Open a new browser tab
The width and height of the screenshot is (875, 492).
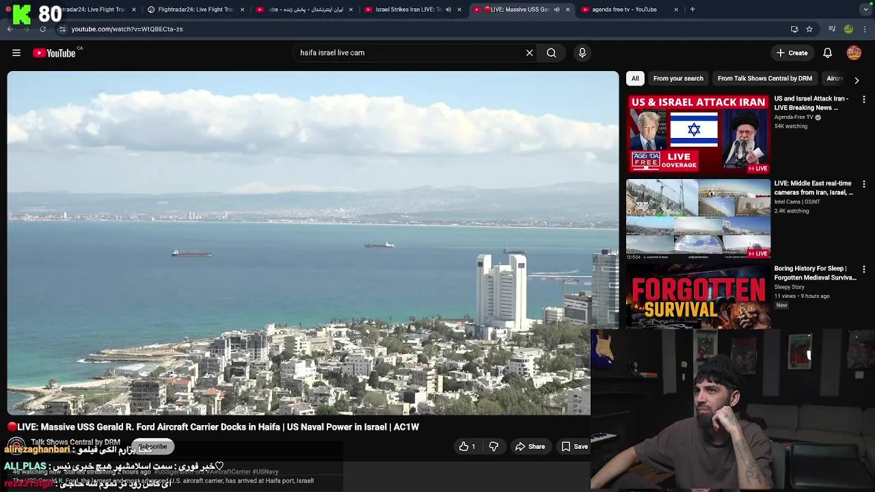[x=692, y=10]
